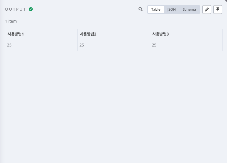Click the '1 item' count label
The width and height of the screenshot is (227, 163).
click(x=11, y=21)
